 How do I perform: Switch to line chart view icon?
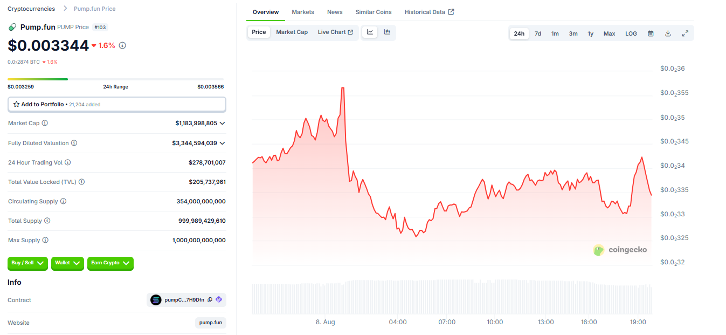(x=370, y=32)
